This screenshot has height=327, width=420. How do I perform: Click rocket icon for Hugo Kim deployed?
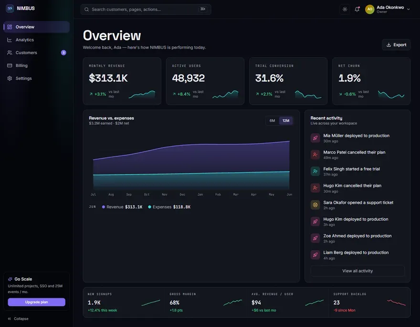pos(315,221)
